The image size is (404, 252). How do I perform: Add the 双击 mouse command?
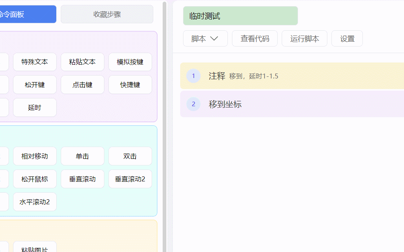pos(130,156)
